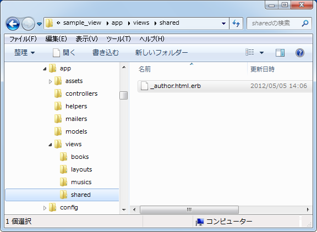This screenshot has width=317, height=232.
Task: Collapse the views folder tree node
Action: click(x=50, y=145)
